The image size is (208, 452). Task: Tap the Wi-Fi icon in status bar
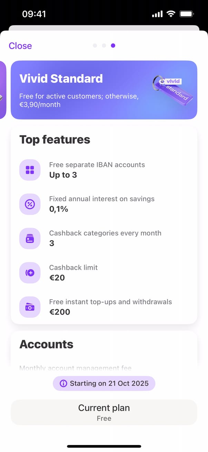170,14
